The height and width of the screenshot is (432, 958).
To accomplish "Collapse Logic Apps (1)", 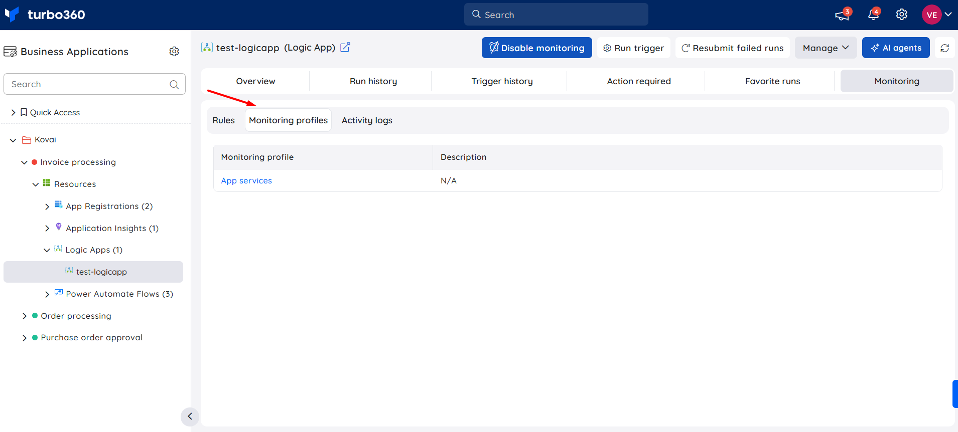I will click(47, 250).
